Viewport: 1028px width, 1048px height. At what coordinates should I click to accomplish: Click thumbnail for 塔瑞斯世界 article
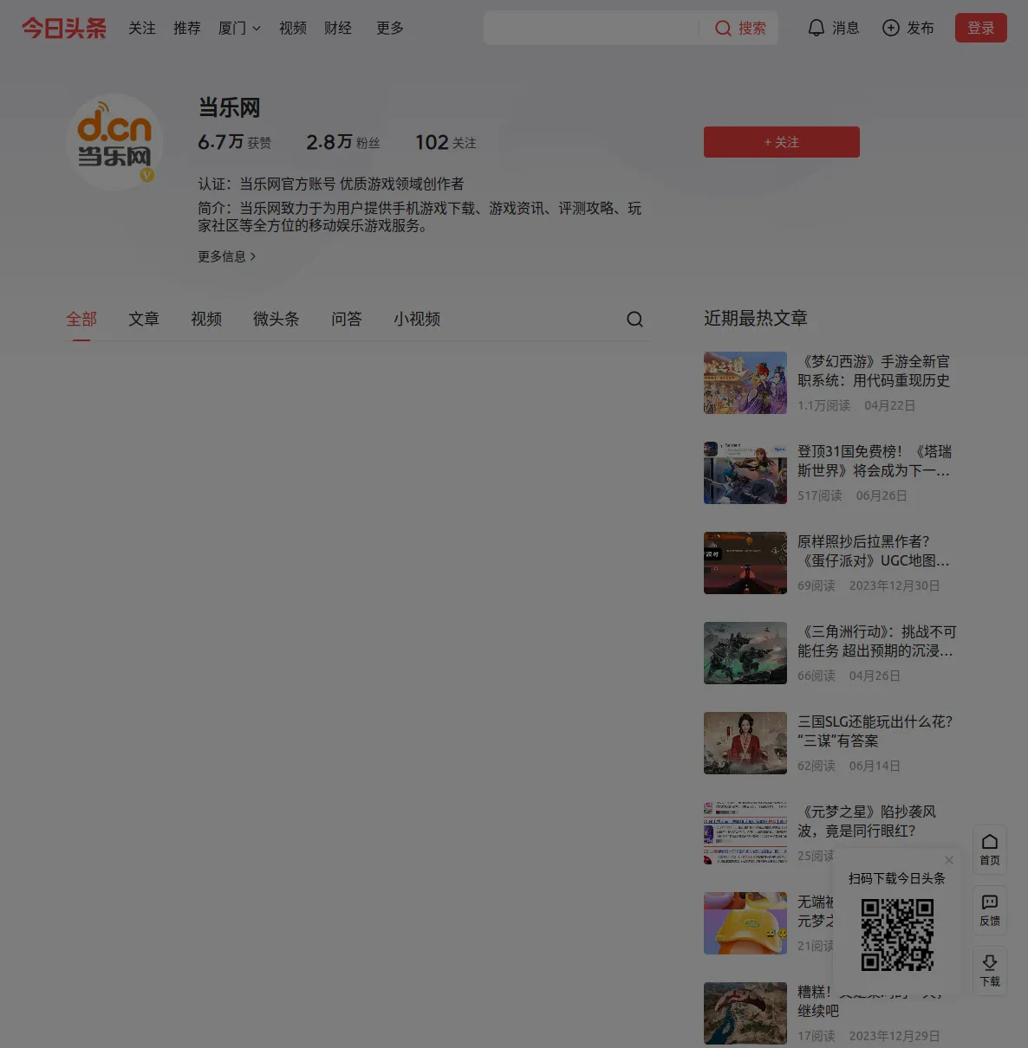(x=745, y=473)
